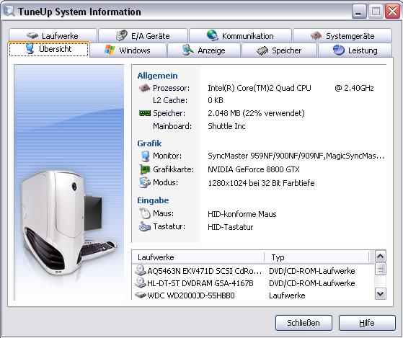Click the HID-konforme Maus value
This screenshot has width=403, height=338.
click(242, 214)
